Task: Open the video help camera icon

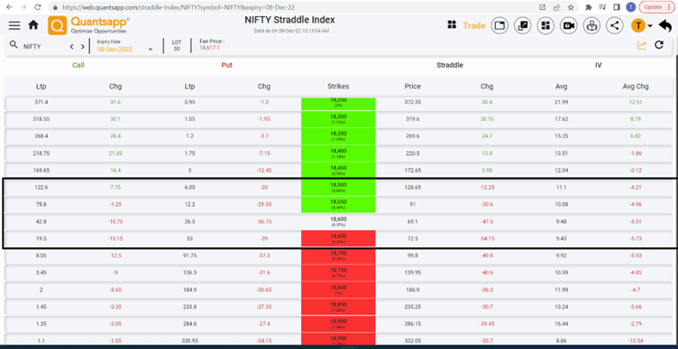Action: (569, 25)
